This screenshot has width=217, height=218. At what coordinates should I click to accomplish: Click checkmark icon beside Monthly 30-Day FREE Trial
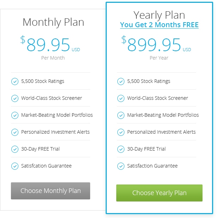point(15,149)
